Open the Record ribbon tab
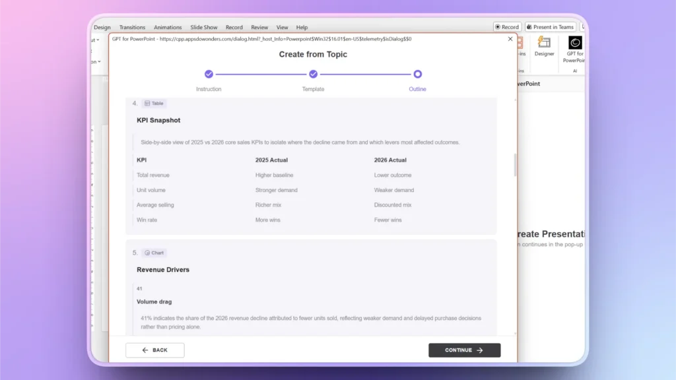The height and width of the screenshot is (380, 676). click(x=234, y=27)
